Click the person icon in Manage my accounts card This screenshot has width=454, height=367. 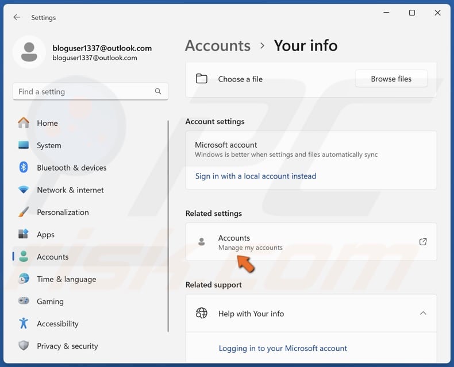pos(202,242)
